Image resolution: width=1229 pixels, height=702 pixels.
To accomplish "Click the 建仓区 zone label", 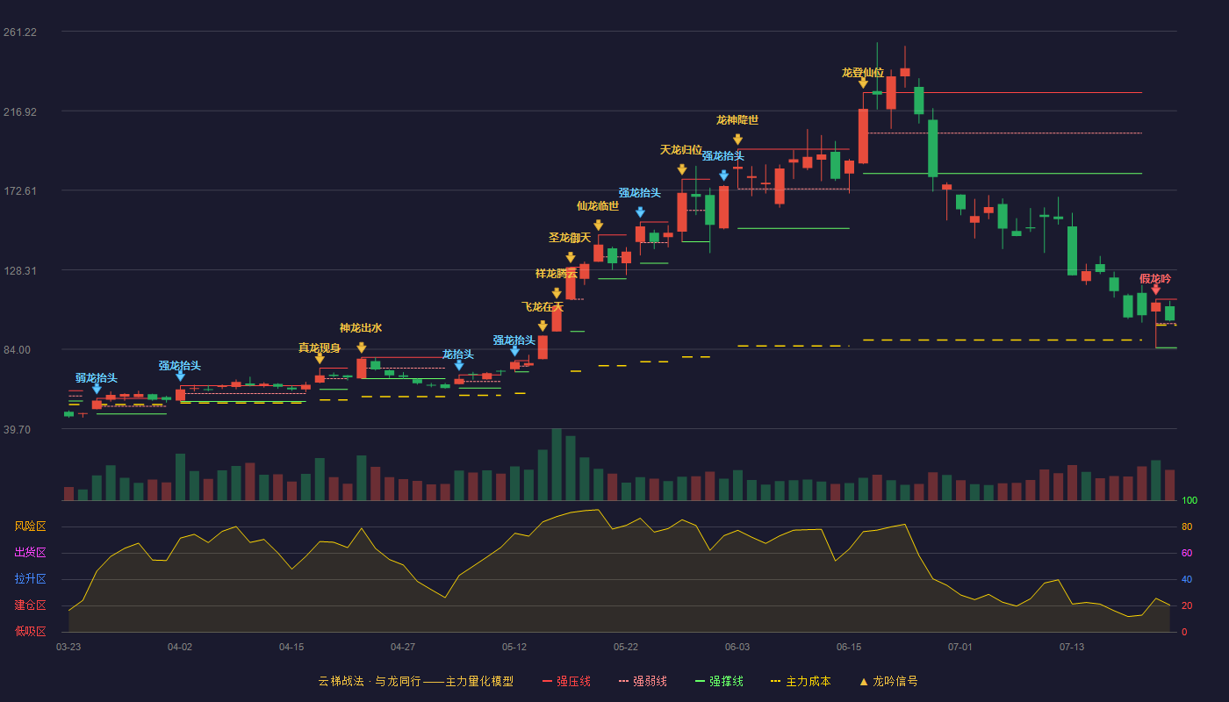I will [x=31, y=605].
